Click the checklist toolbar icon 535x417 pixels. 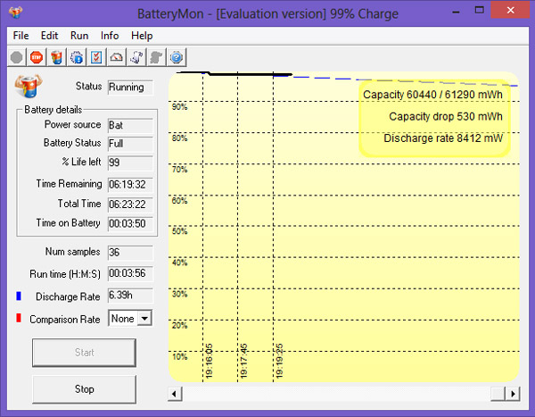tap(96, 56)
